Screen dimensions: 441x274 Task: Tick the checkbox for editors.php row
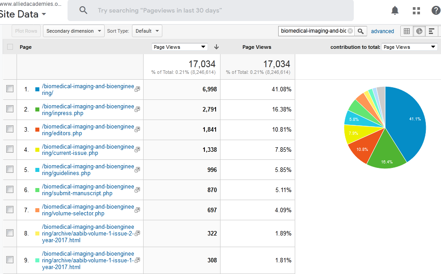(10, 129)
